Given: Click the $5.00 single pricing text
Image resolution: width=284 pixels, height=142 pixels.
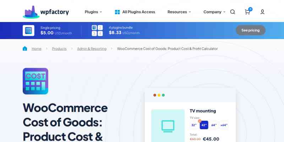Looking at the screenshot, I should point(47,33).
